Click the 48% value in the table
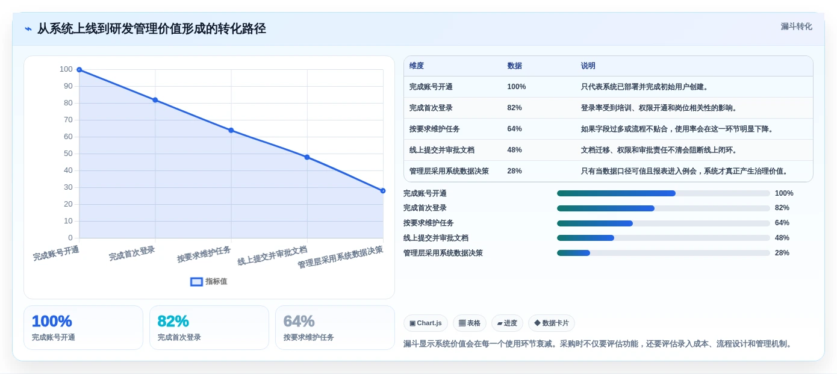The width and height of the screenshot is (837, 374). pyautogui.click(x=515, y=150)
